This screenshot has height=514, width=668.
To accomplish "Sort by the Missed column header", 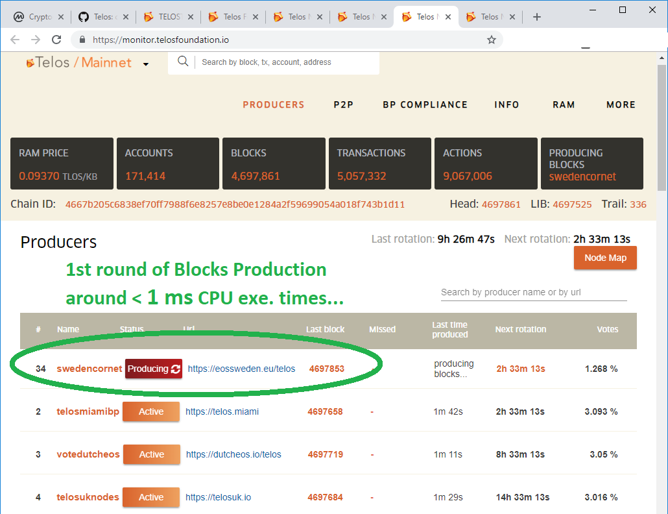I will pyautogui.click(x=382, y=330).
